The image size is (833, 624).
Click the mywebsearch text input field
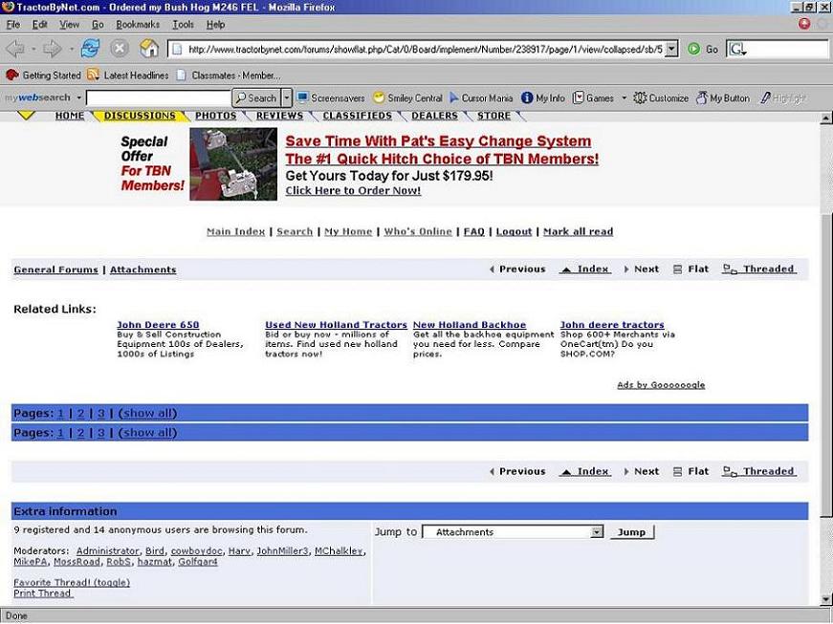(159, 97)
